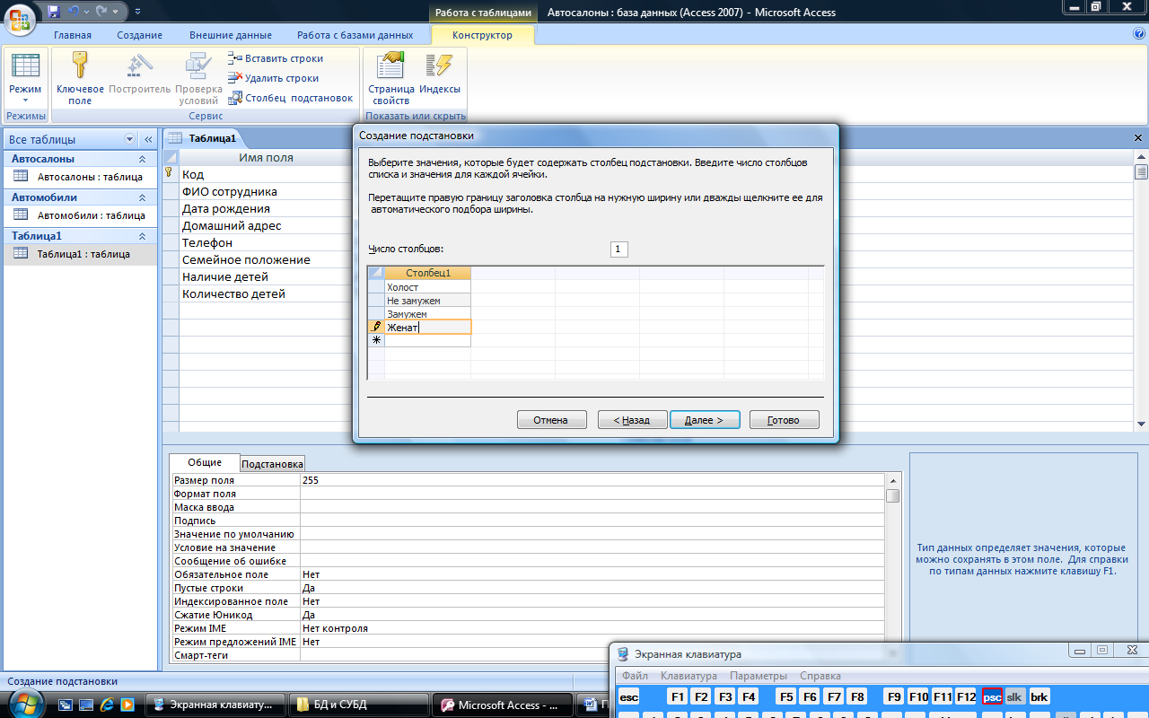1149x718 pixels.
Task: Switch to the Общие properties tab
Action: click(x=205, y=463)
